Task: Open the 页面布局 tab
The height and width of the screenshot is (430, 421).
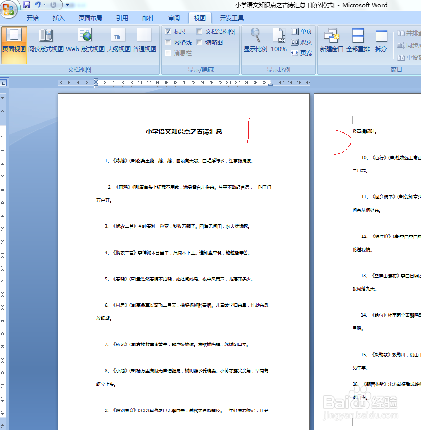Action: coord(90,18)
